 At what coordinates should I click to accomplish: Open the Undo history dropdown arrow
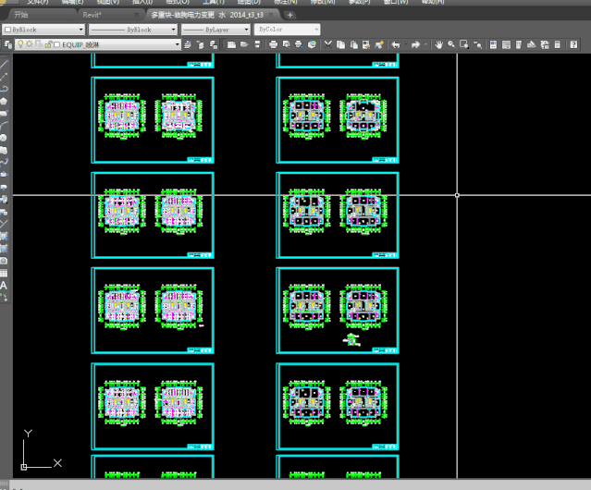click(405, 44)
